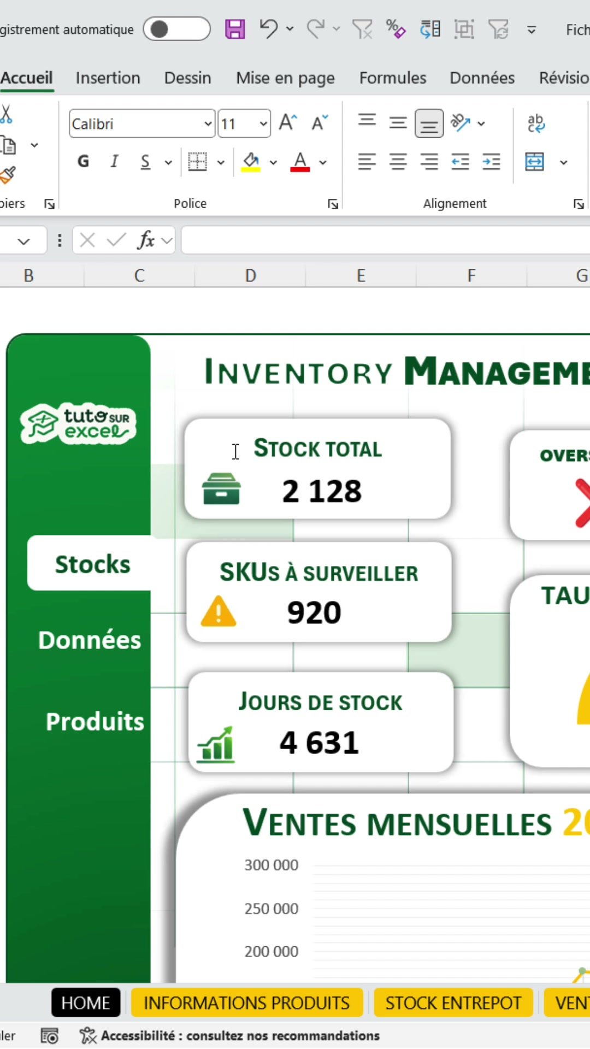Open the Calibri font name dropdown
590x1049 pixels.
[208, 124]
